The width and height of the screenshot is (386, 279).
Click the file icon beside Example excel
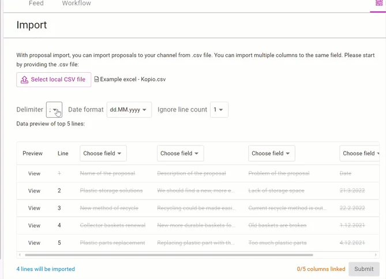[x=97, y=79]
